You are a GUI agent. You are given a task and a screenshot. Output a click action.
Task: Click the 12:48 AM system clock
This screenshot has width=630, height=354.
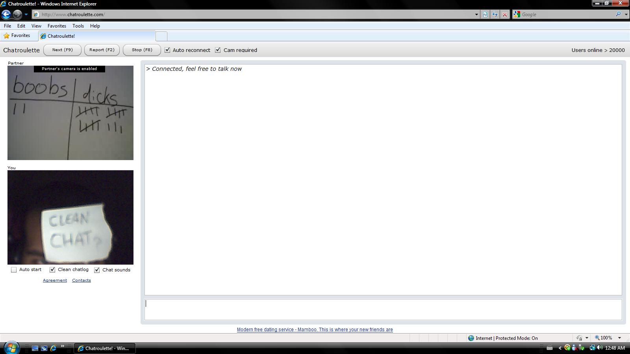(615, 348)
